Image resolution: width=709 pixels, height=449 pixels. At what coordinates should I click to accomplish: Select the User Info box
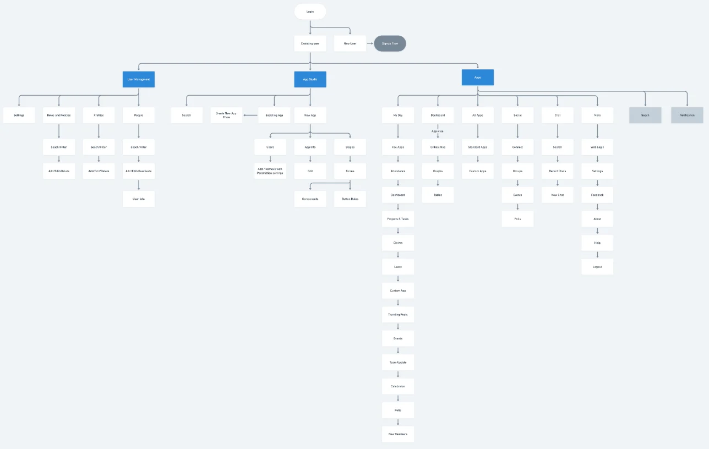pyautogui.click(x=139, y=199)
